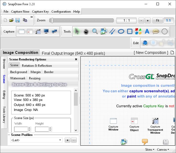176x153 pixels.
Task: Select the hand pan tool
Action: click(x=86, y=32)
